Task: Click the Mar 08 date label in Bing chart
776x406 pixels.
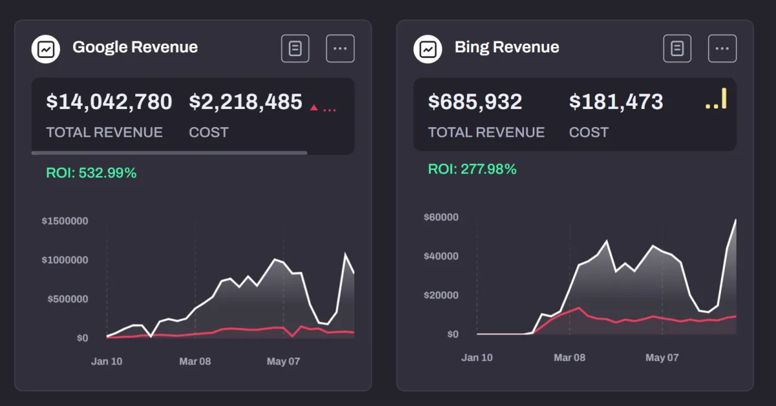Action: click(x=570, y=358)
